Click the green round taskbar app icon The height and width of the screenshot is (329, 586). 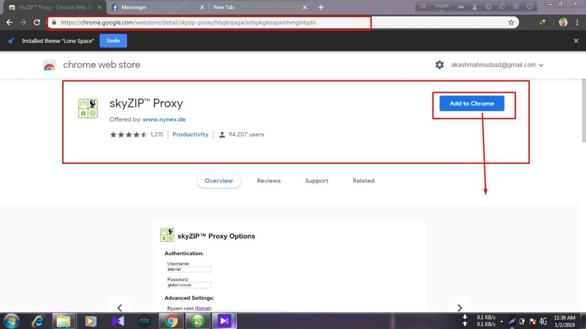click(197, 321)
